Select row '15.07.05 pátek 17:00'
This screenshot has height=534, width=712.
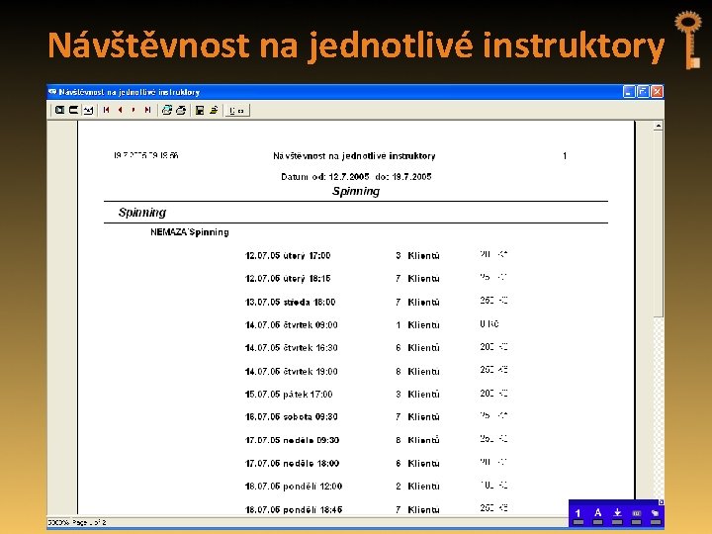[x=376, y=395]
